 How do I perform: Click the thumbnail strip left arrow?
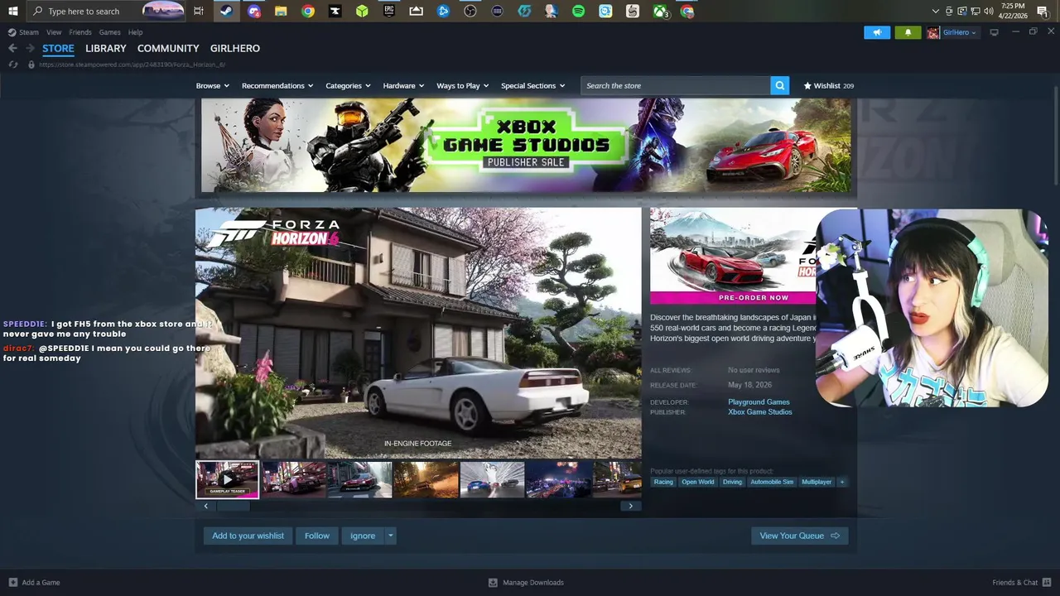point(206,506)
